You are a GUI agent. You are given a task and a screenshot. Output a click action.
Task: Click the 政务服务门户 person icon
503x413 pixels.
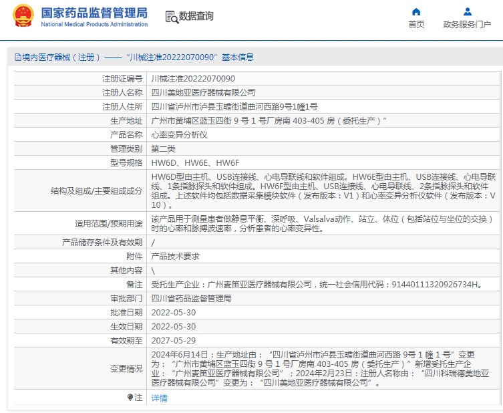pos(467,11)
